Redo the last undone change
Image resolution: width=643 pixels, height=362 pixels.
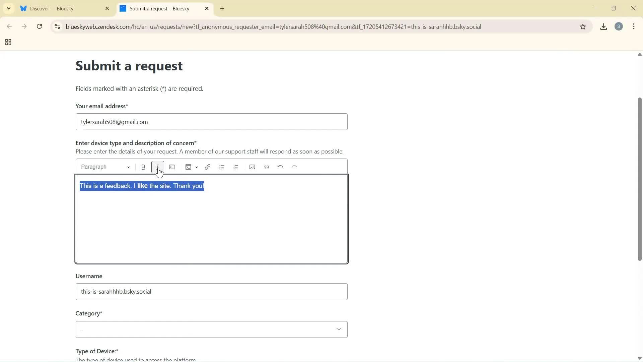(x=294, y=167)
